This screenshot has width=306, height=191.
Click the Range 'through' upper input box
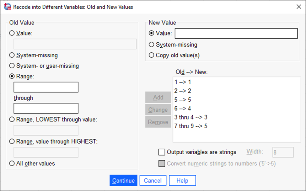[46, 108]
